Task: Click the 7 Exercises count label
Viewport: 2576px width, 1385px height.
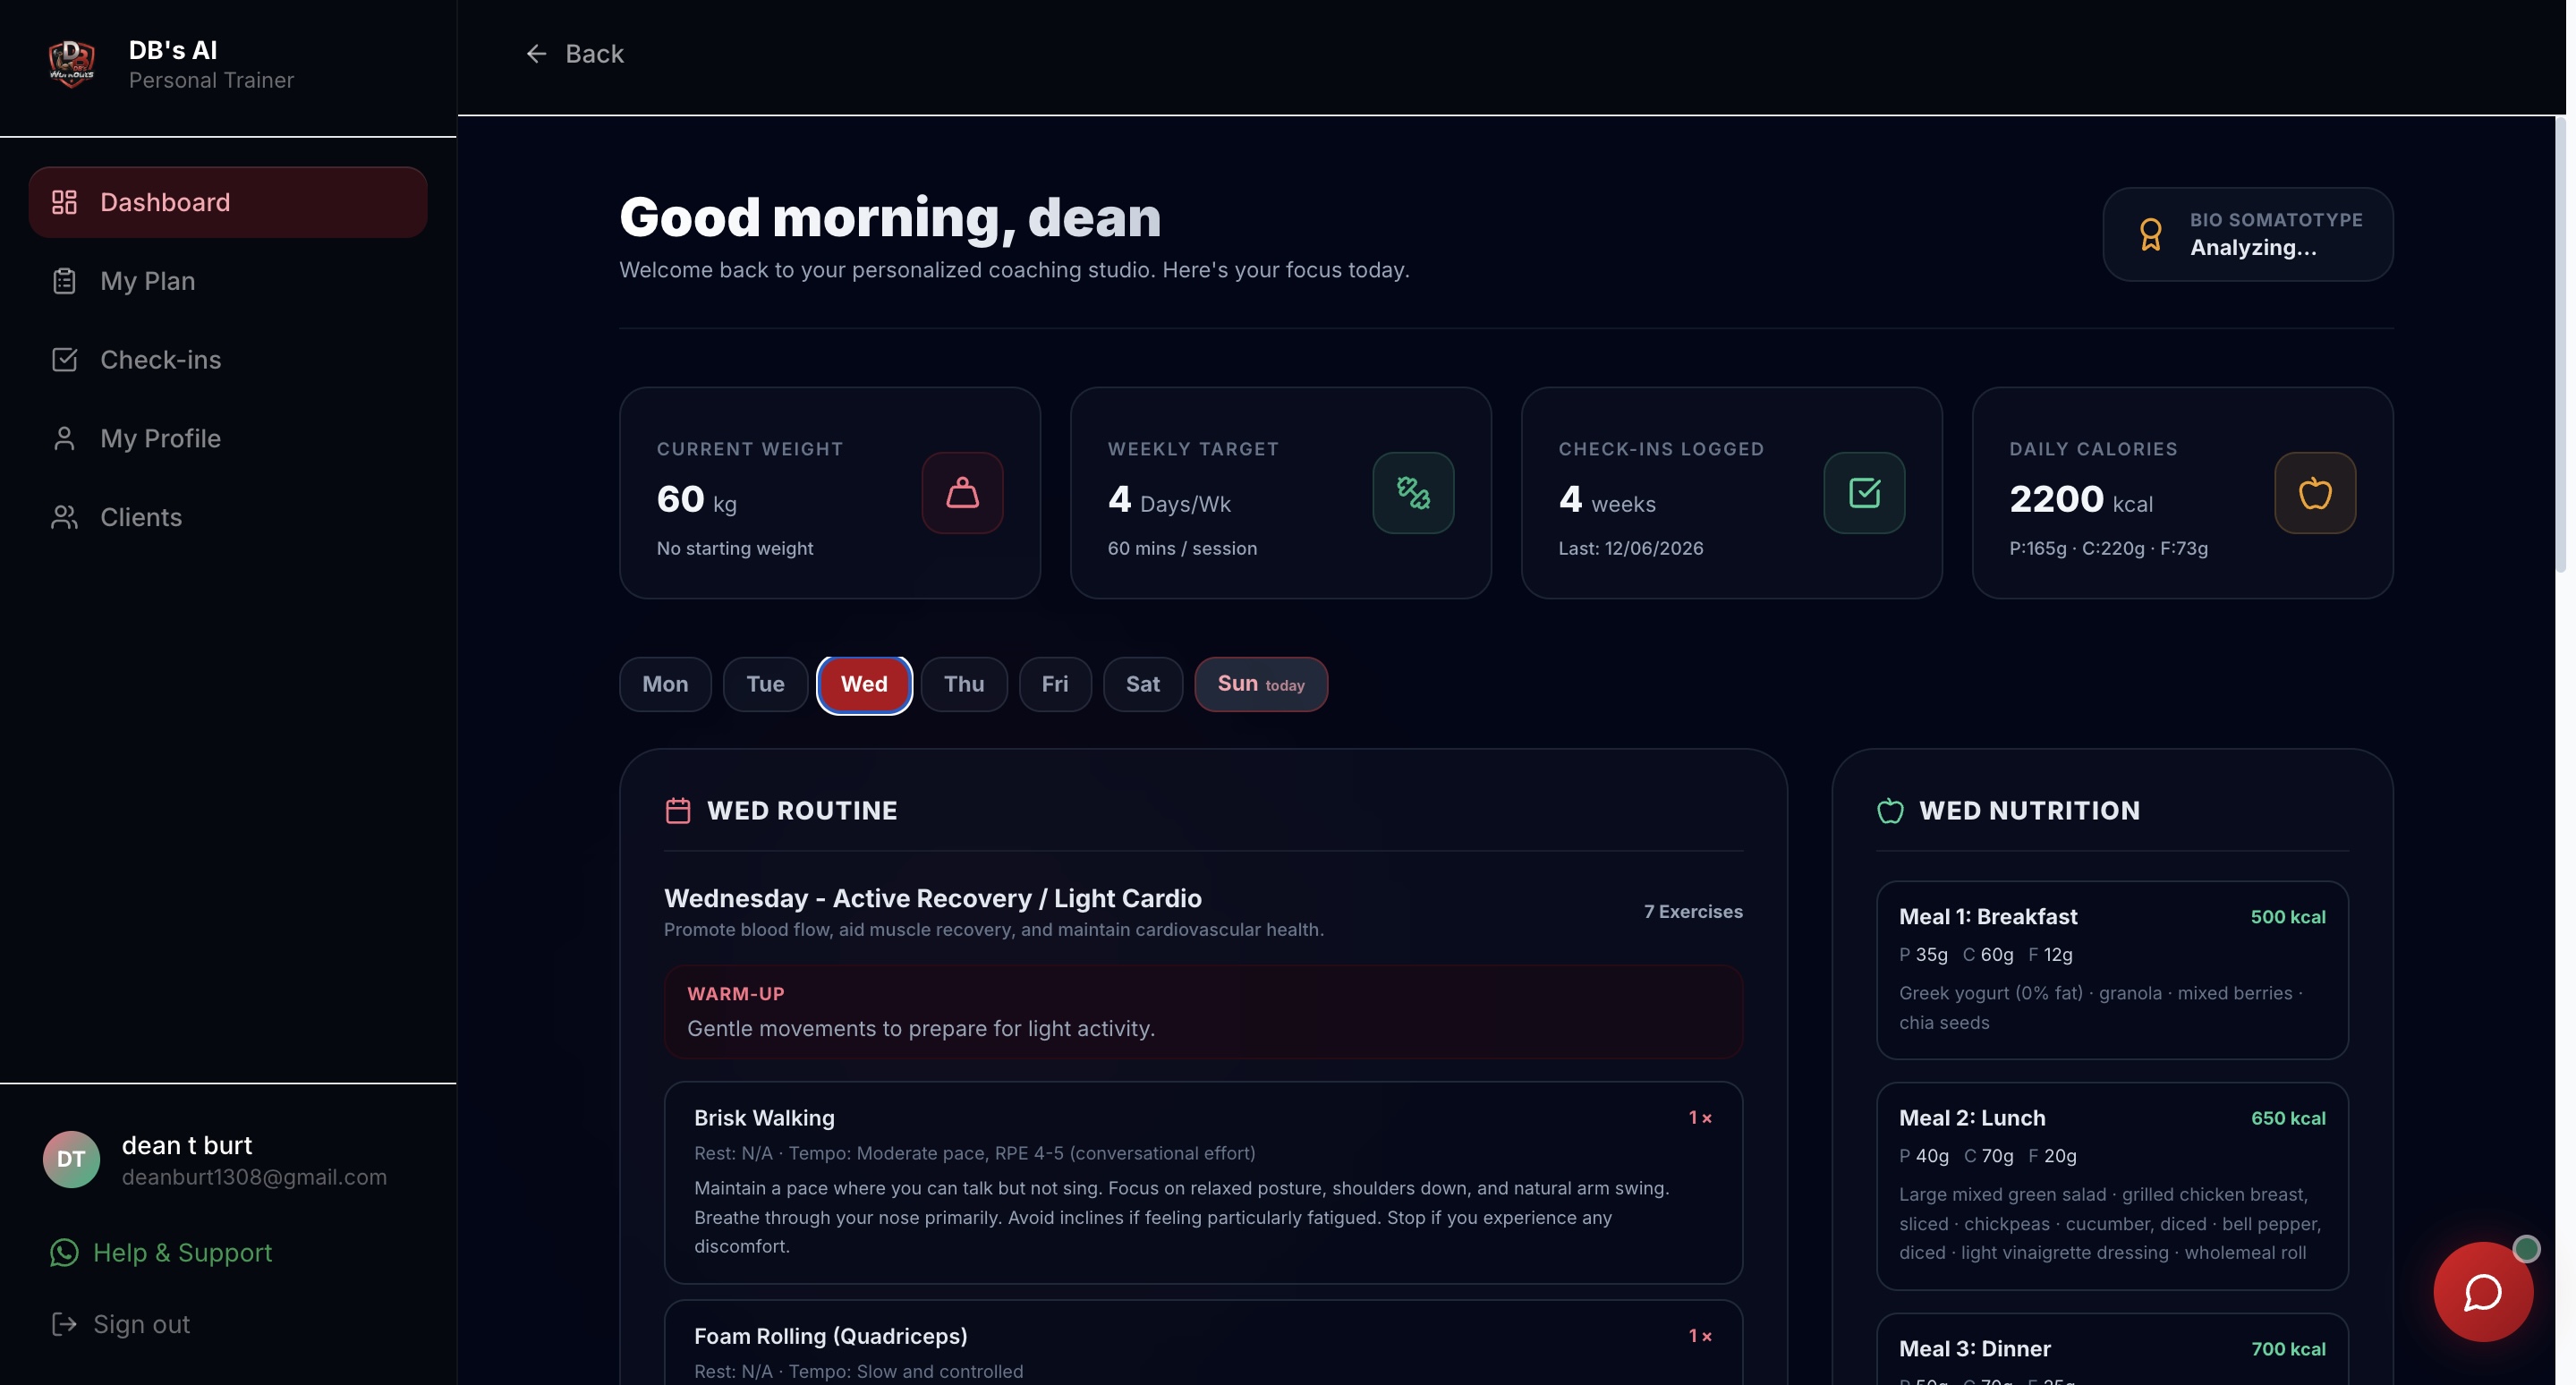Action: (x=1693, y=911)
